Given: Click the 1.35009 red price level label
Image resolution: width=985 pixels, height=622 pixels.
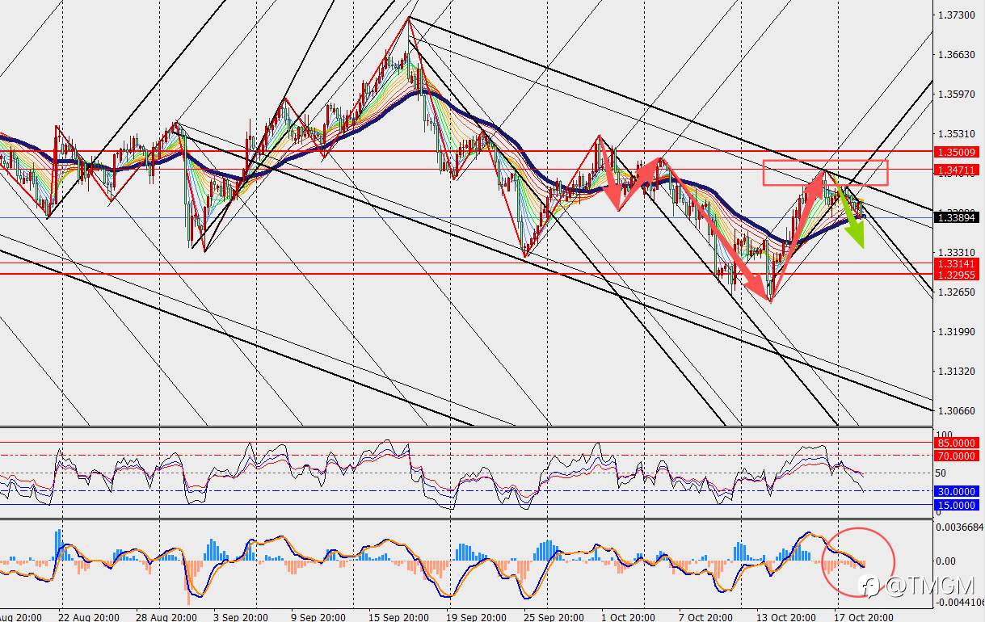Looking at the screenshot, I should (x=957, y=151).
